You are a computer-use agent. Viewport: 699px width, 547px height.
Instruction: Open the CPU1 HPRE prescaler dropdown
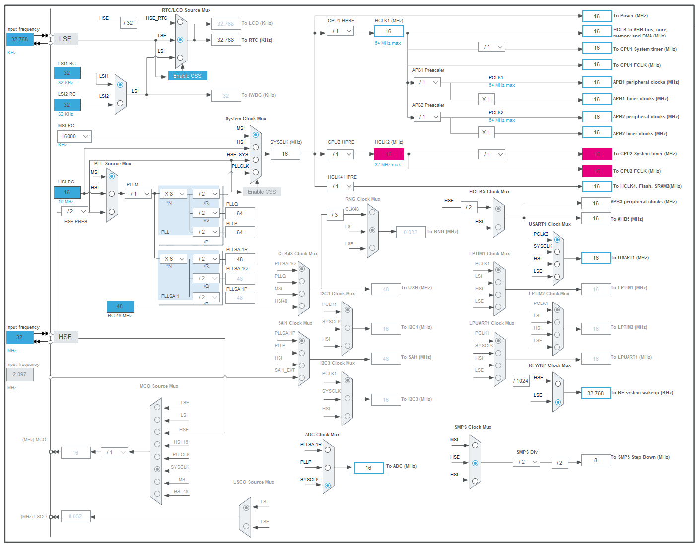[341, 31]
